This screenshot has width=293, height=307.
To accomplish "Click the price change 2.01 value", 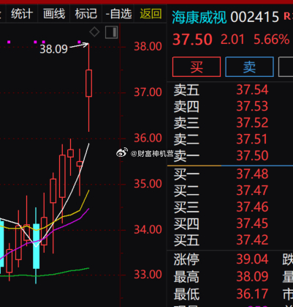I will point(232,40).
